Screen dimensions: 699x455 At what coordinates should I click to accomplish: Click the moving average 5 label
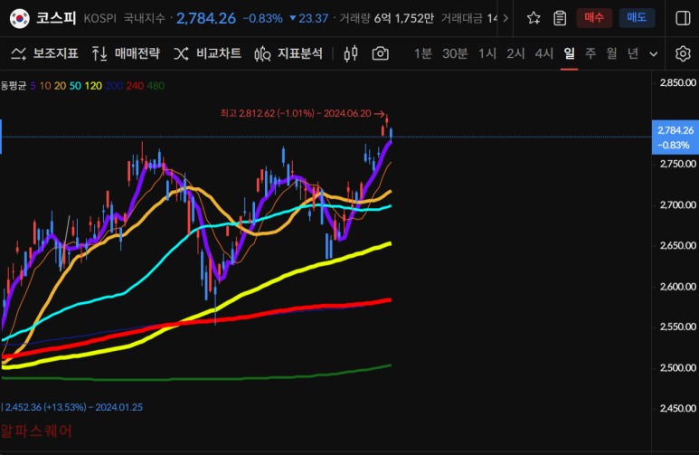click(33, 86)
